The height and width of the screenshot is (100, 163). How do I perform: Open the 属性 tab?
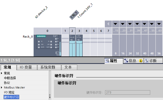(x=114, y=61)
